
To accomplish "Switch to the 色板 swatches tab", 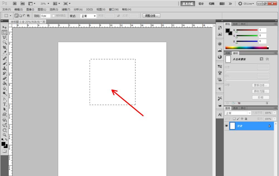I will [235, 24].
